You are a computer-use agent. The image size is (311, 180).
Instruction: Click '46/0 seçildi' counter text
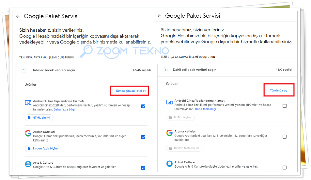[284, 70]
